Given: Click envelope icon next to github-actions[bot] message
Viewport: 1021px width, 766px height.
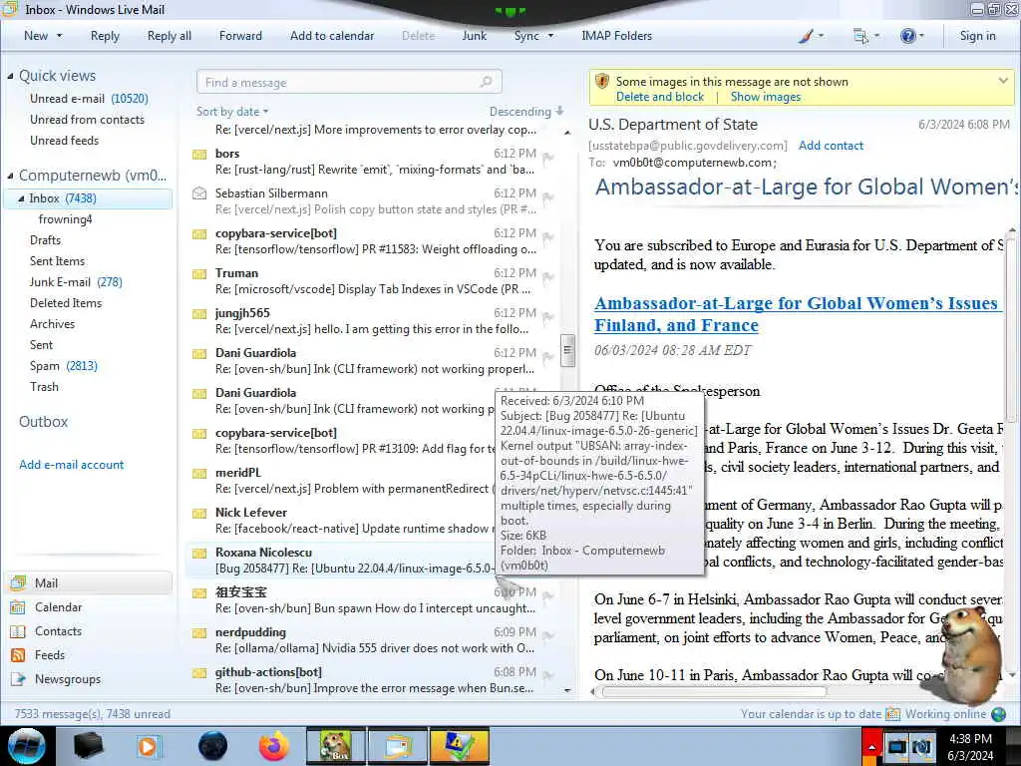Looking at the screenshot, I should [x=199, y=673].
